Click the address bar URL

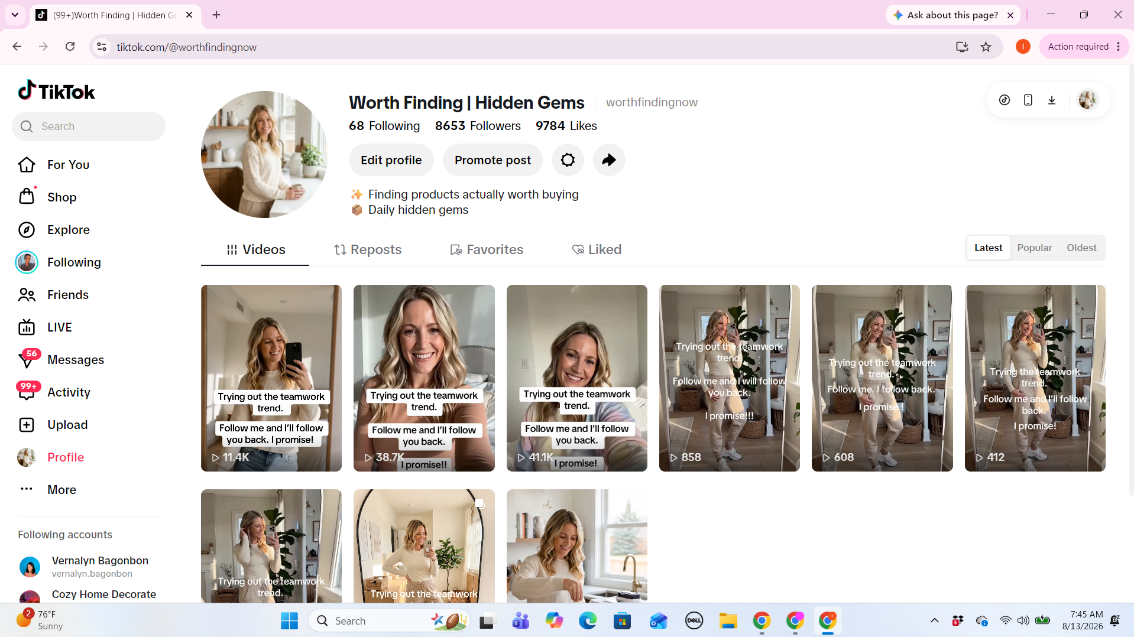click(186, 47)
